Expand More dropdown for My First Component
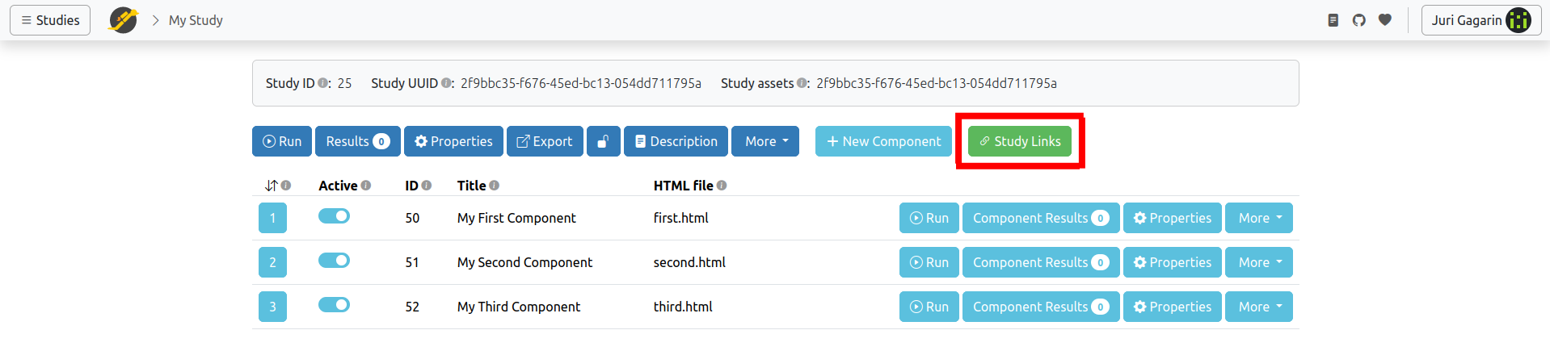 point(1259,218)
